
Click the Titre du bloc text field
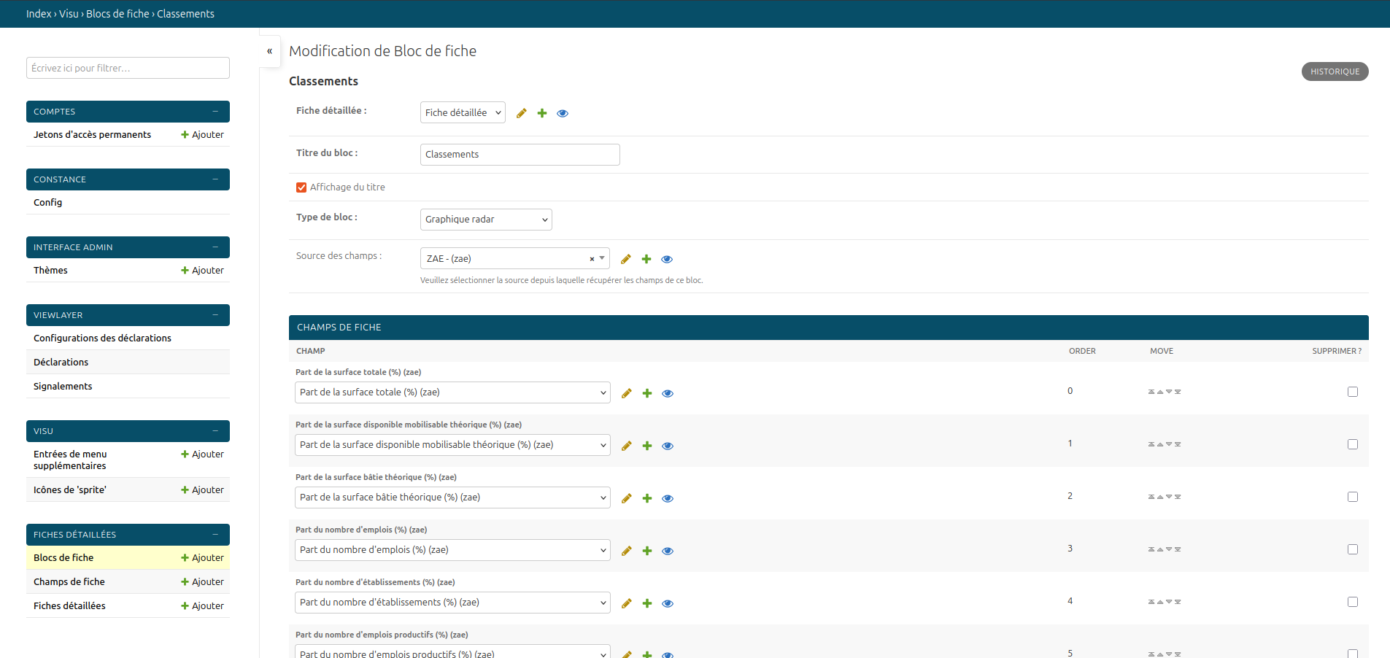[x=520, y=155]
